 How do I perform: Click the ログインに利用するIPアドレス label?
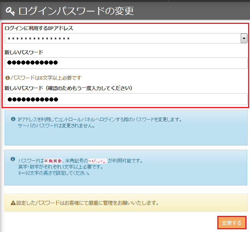39,28
